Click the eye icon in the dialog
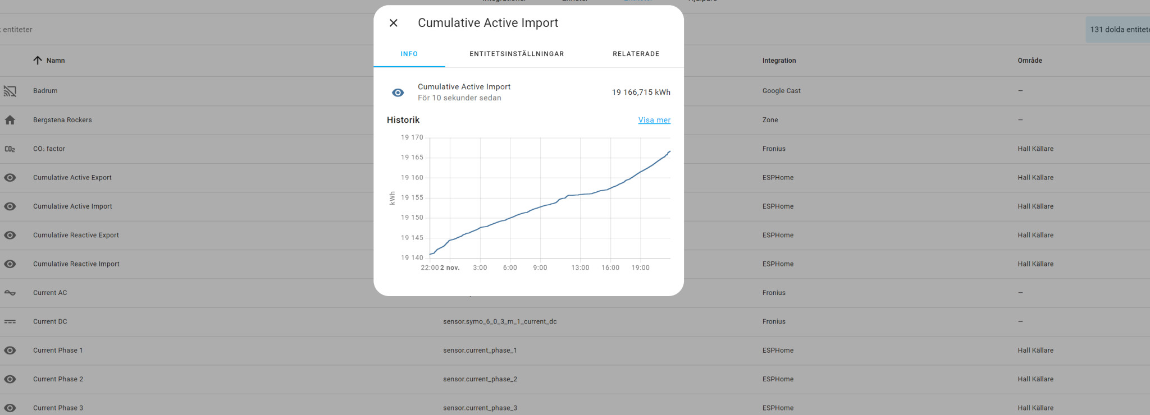This screenshot has width=1150, height=415. tap(398, 93)
